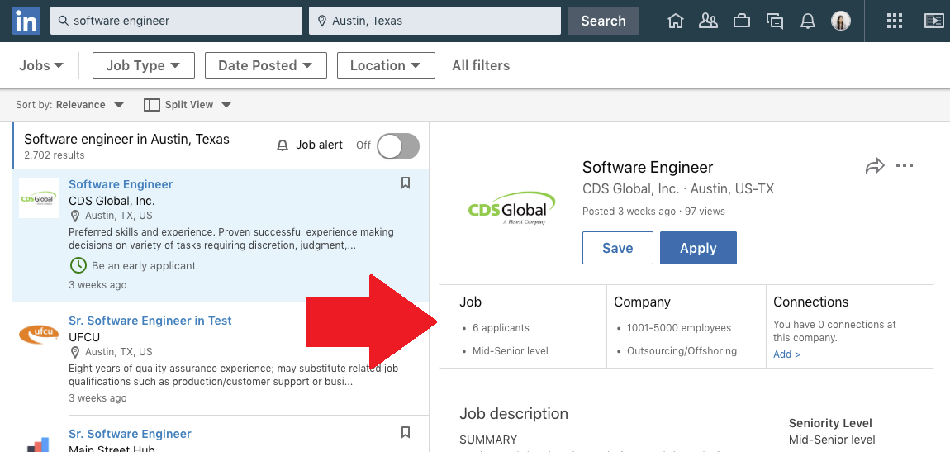Open the Work apps grid icon
Image resolution: width=950 pixels, height=452 pixels.
895,21
